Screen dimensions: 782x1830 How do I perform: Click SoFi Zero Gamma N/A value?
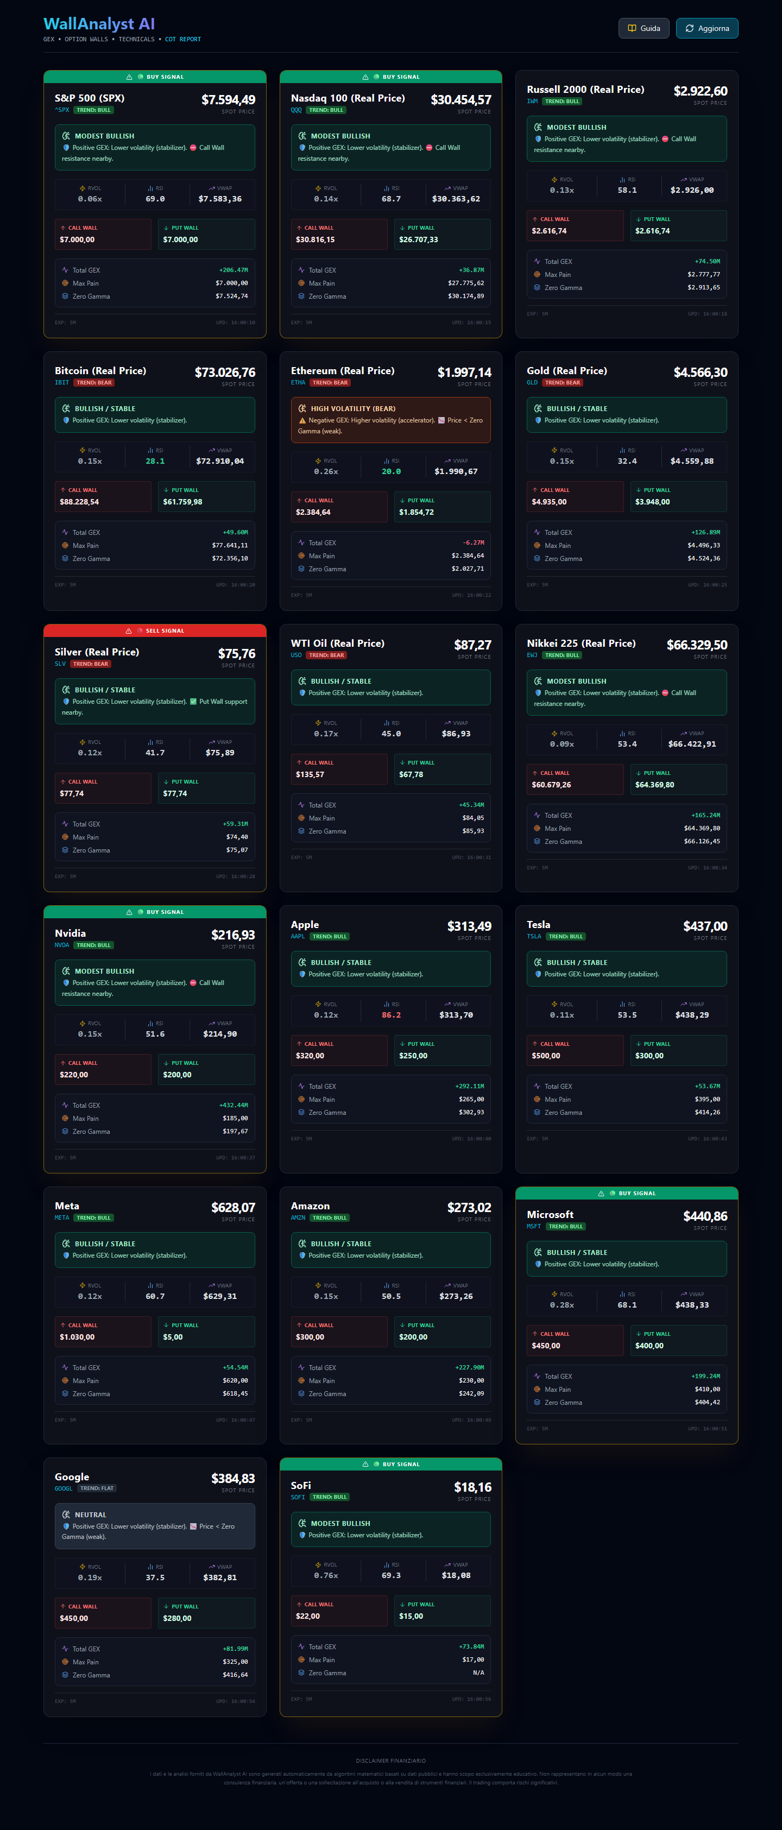pos(479,1673)
